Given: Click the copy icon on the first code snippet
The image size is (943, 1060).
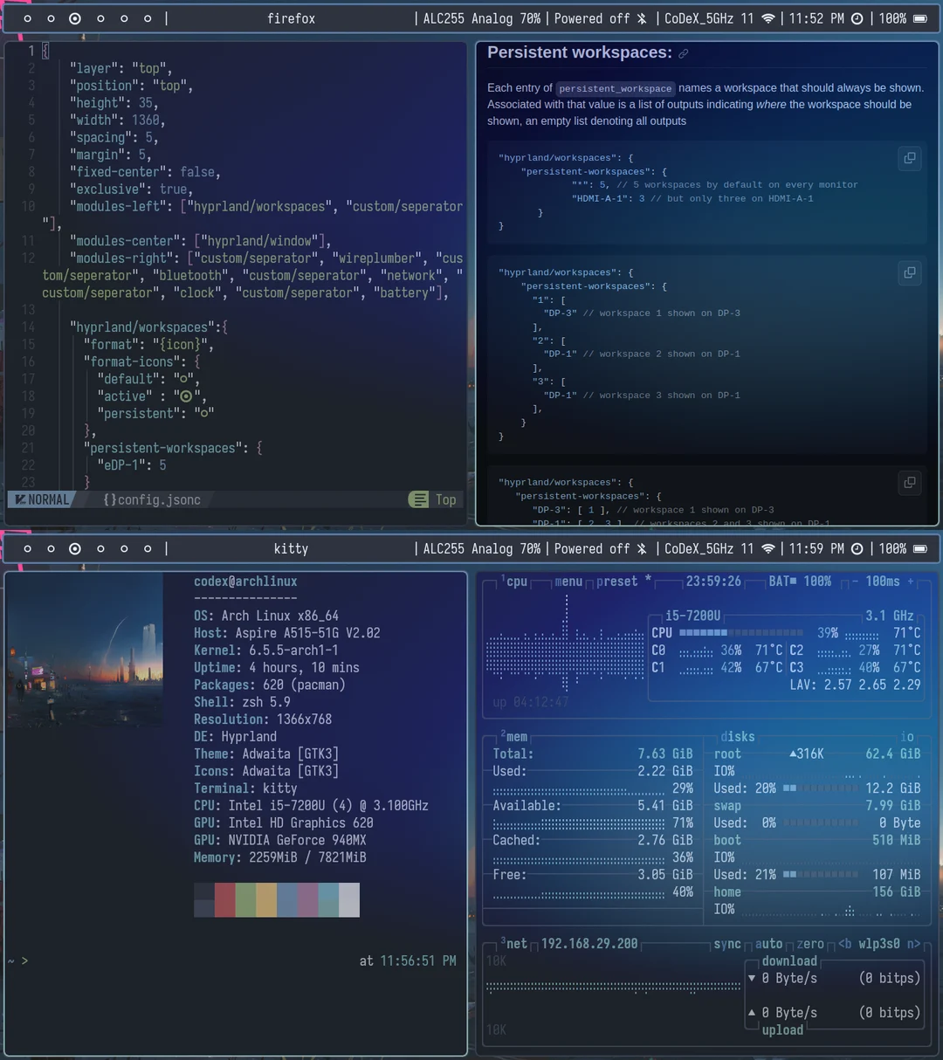Looking at the screenshot, I should [909, 157].
